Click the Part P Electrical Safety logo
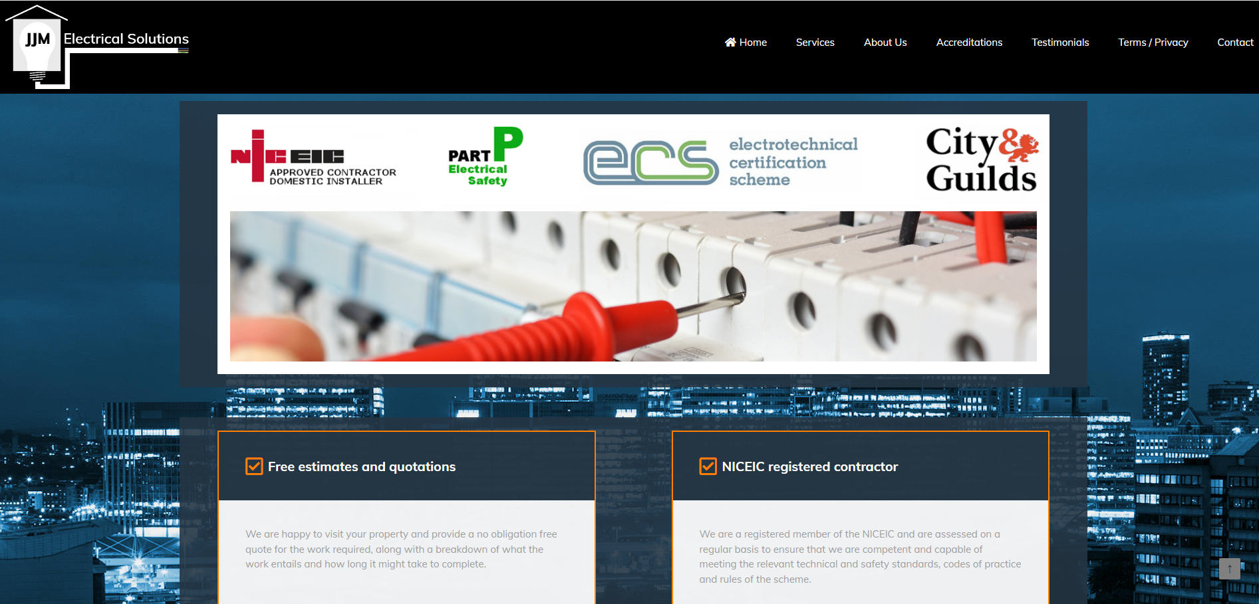The width and height of the screenshot is (1259, 604). click(x=486, y=157)
